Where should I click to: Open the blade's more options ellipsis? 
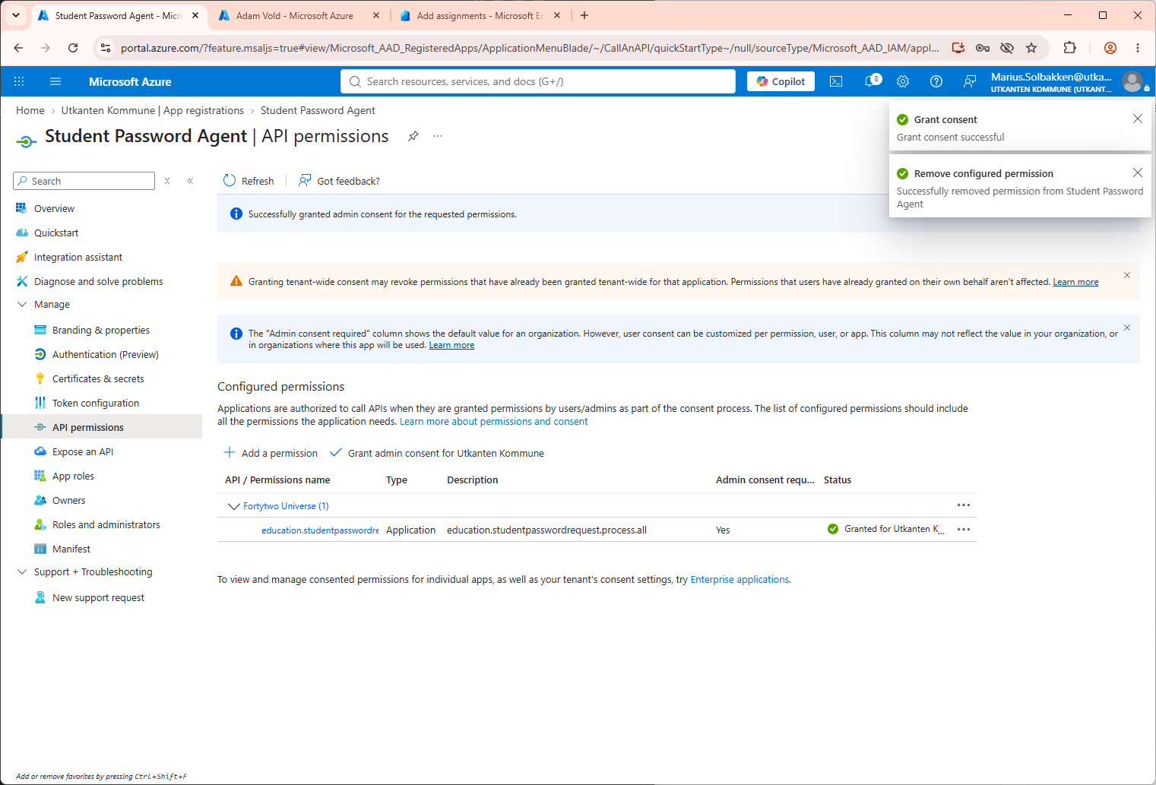[x=438, y=136]
